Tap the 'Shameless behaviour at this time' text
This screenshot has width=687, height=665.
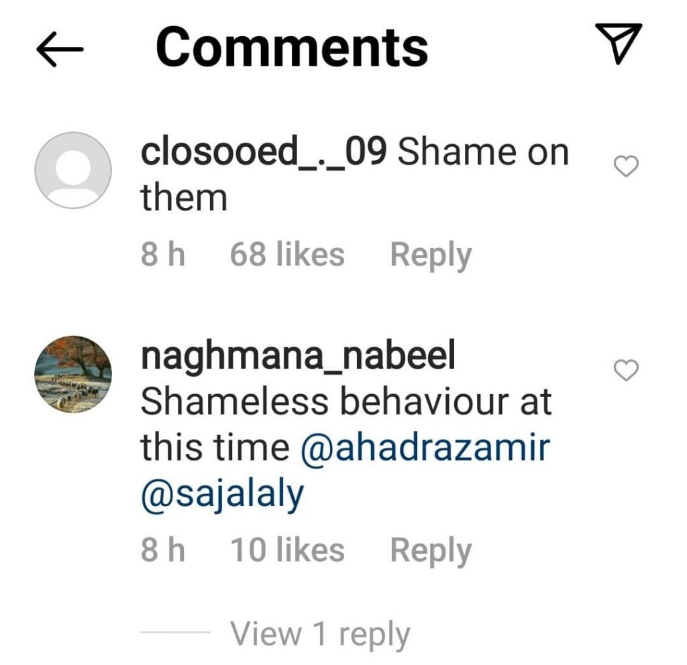point(346,424)
